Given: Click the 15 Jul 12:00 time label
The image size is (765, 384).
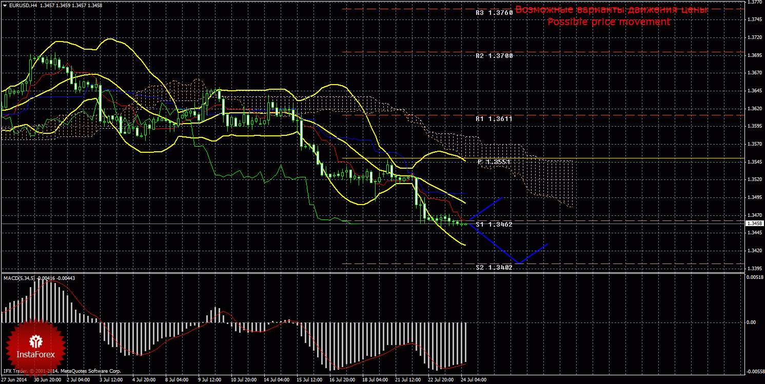Looking at the screenshot, I should pos(309,380).
